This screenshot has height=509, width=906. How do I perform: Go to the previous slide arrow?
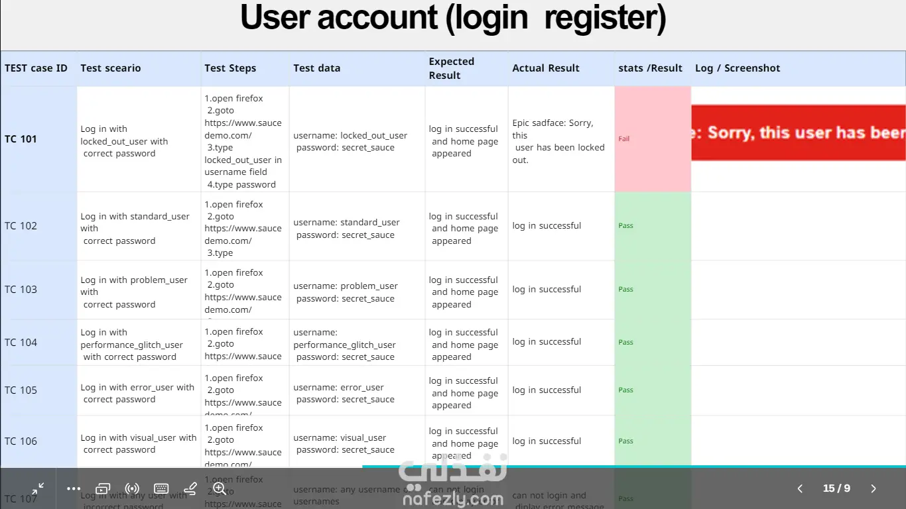(x=800, y=488)
